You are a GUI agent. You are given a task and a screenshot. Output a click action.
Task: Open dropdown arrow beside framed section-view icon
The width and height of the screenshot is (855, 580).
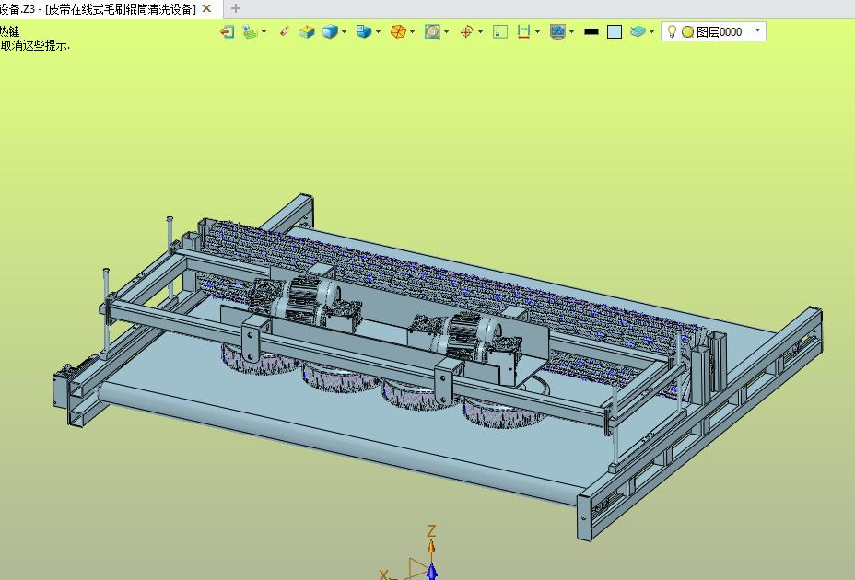pos(447,32)
